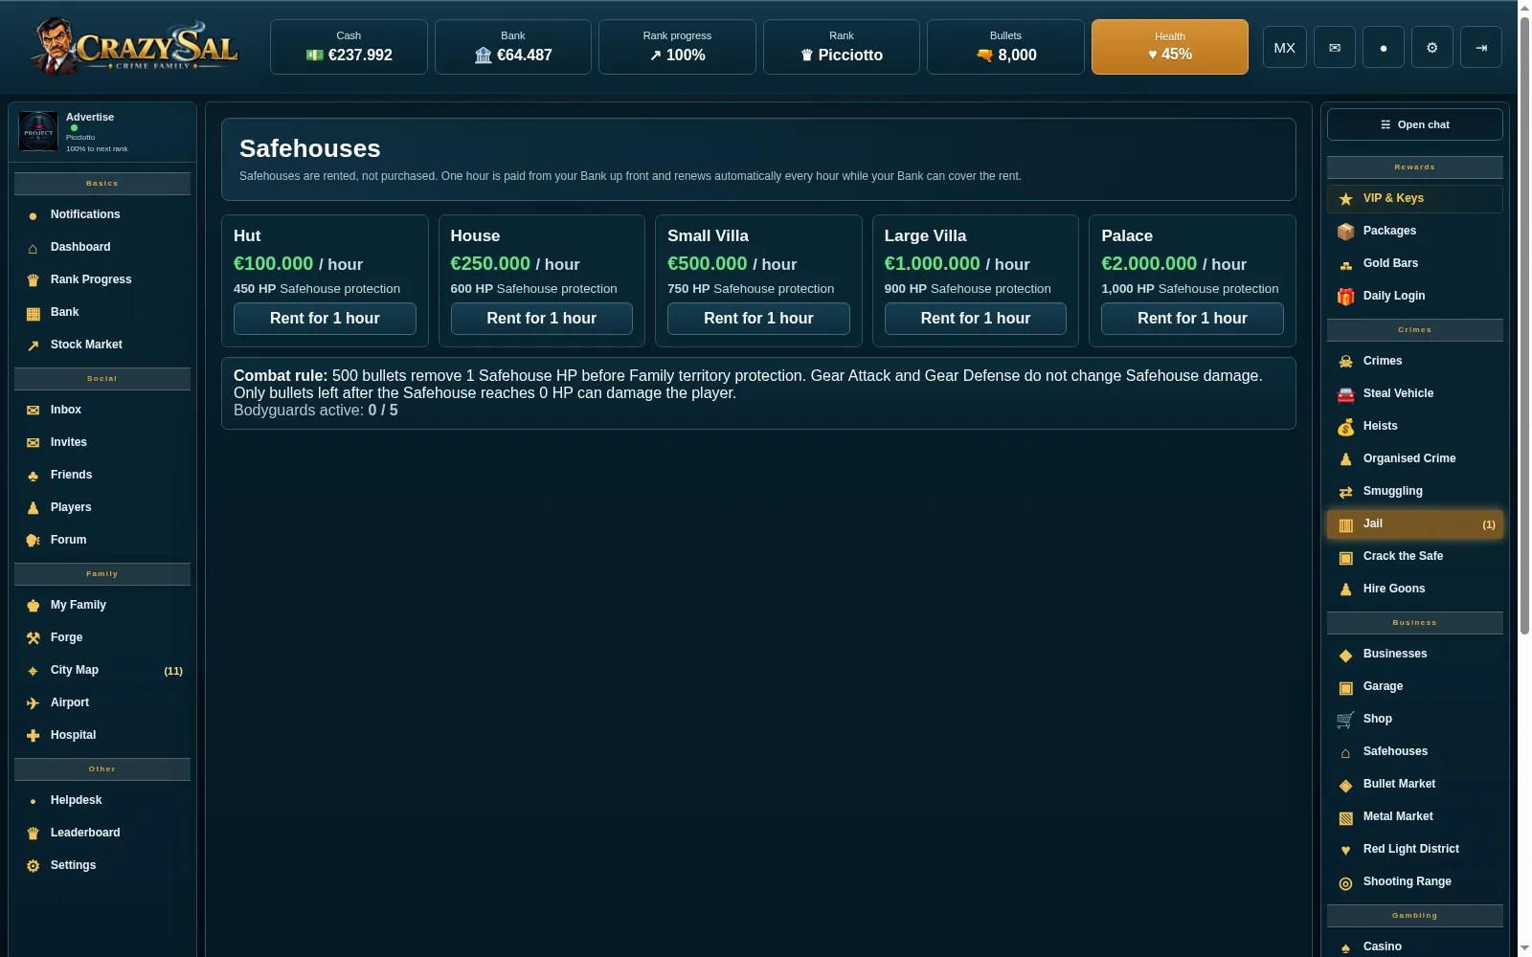
Task: Click the Rank progress 100% box
Action: (x=677, y=47)
